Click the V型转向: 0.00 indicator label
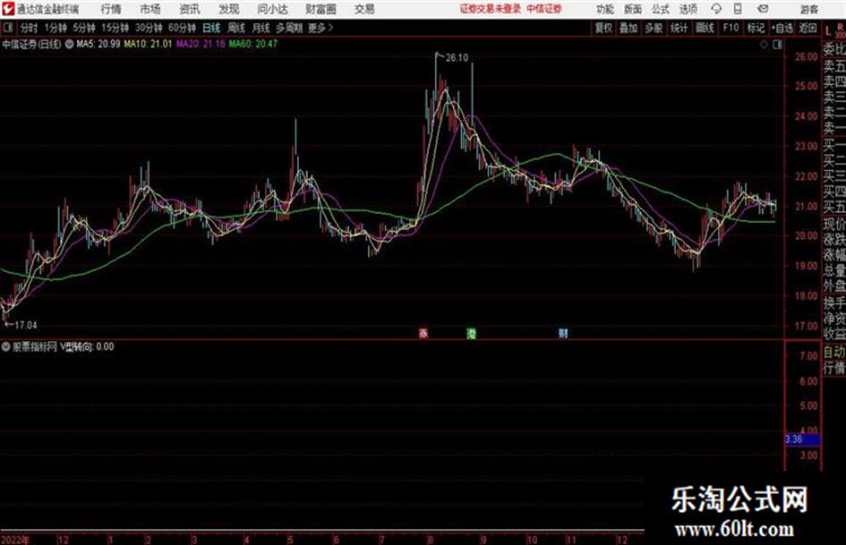This screenshot has width=846, height=545. click(x=87, y=347)
